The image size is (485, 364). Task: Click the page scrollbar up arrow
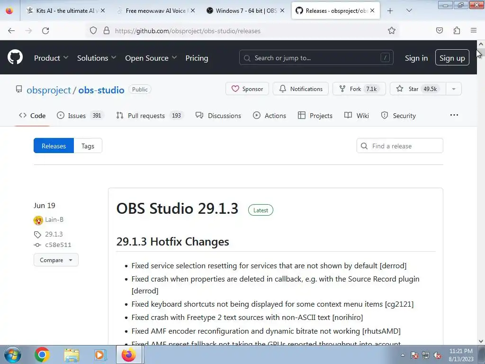481,44
